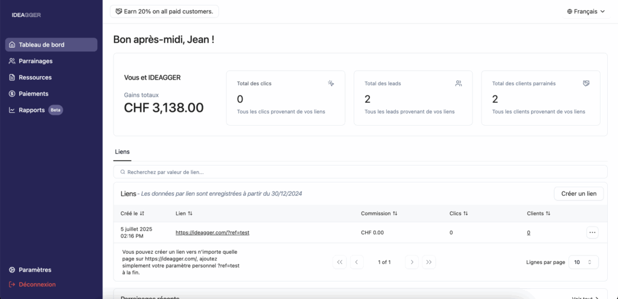
Task: Click the Total des leads card title
Action: point(383,83)
